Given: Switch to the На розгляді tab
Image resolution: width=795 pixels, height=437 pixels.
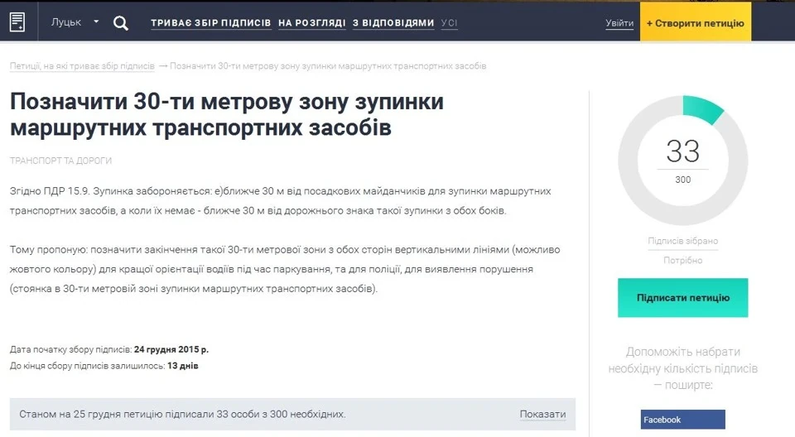Looking at the screenshot, I should [312, 23].
